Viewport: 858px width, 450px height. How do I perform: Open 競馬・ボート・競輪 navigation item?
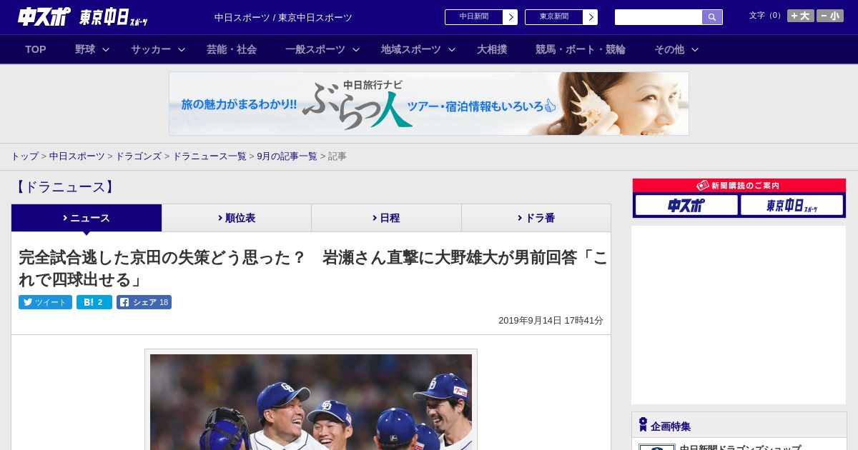(581, 49)
